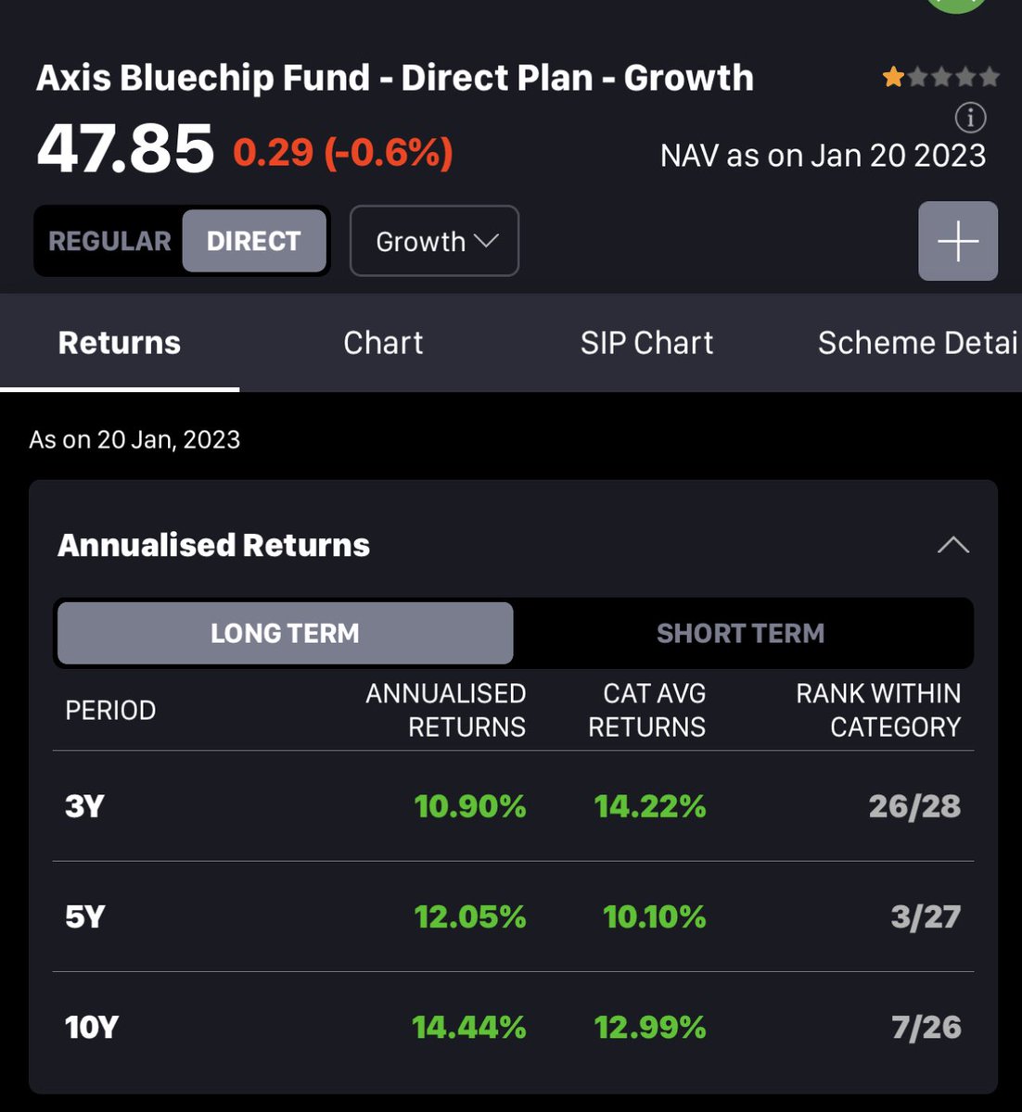Image resolution: width=1022 pixels, height=1112 pixels.
Task: Show SHORT TERM returns
Action: point(740,633)
